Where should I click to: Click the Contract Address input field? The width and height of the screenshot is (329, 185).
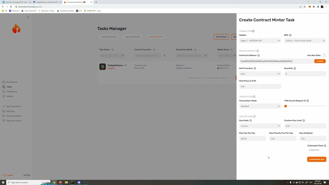[x=276, y=61]
